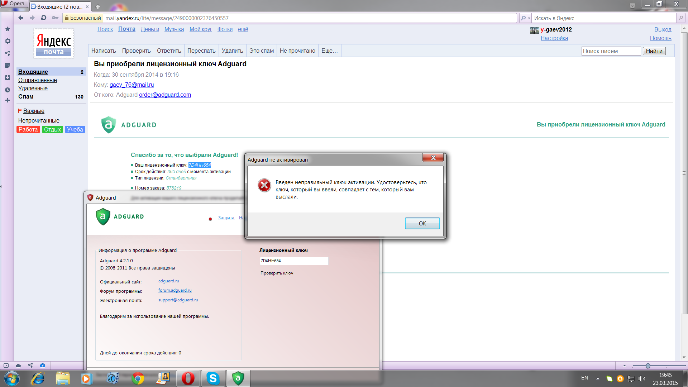688x387 pixels.
Task: Click support@adguard.ru email link
Action: point(178,300)
